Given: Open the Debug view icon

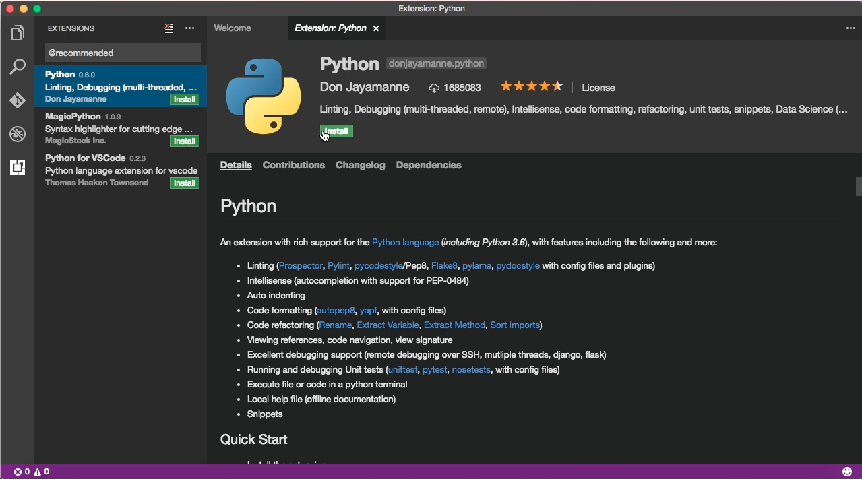Looking at the screenshot, I should (18, 134).
